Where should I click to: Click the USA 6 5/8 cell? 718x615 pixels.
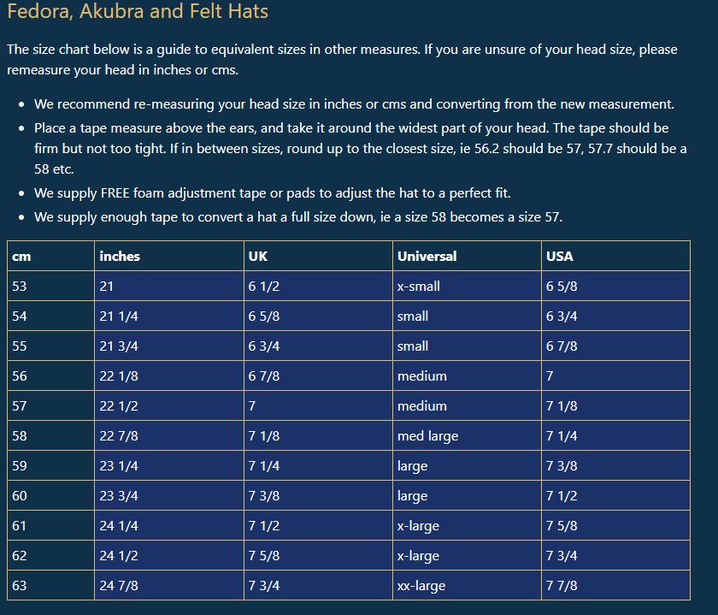coord(616,286)
